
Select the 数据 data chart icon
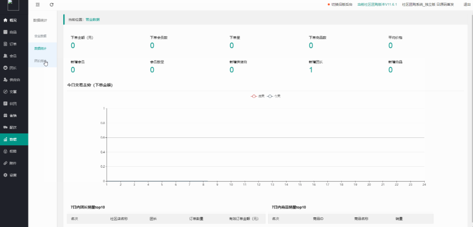point(5,139)
